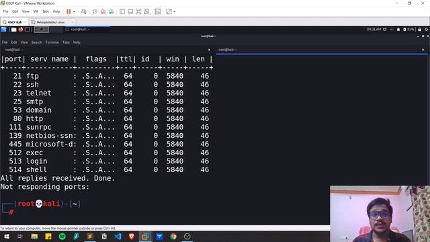Click the battery 91% indicator
Viewport: 430px width, 242px height.
click(x=408, y=30)
